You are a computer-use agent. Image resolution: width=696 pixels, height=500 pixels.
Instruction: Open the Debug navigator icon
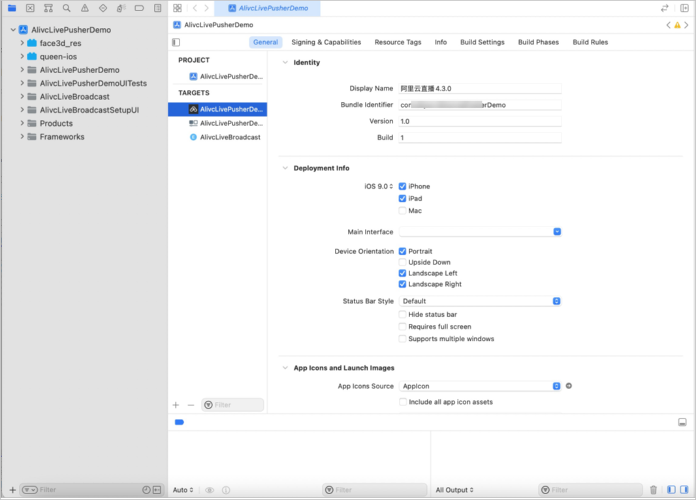121,8
